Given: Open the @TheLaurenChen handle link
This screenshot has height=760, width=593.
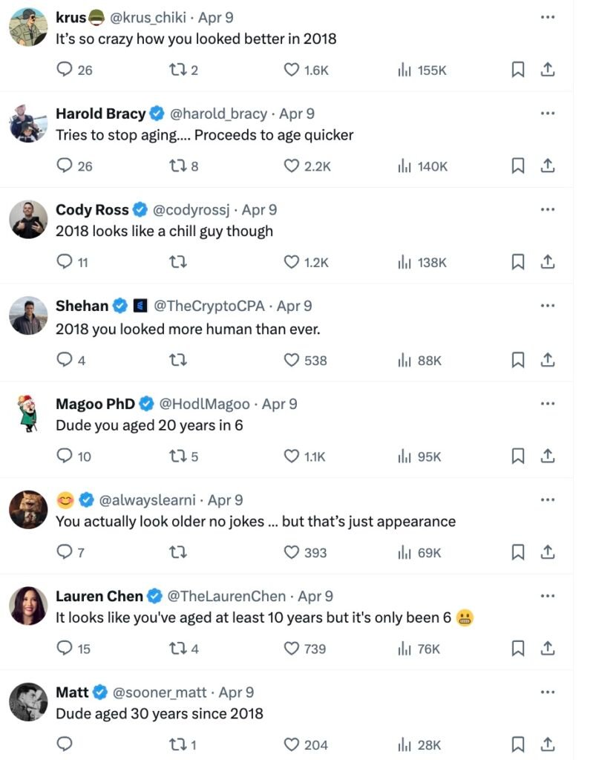Looking at the screenshot, I should pyautogui.click(x=226, y=596).
